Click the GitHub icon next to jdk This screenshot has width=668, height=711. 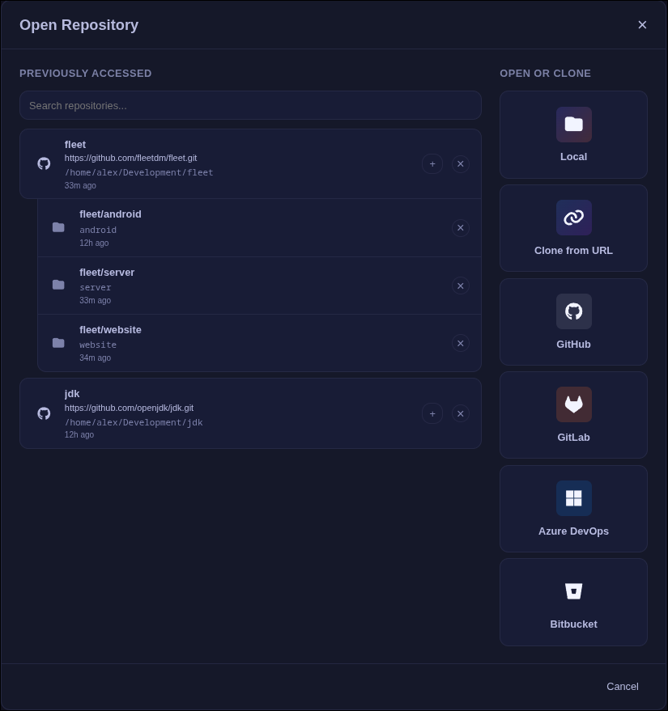[44, 413]
